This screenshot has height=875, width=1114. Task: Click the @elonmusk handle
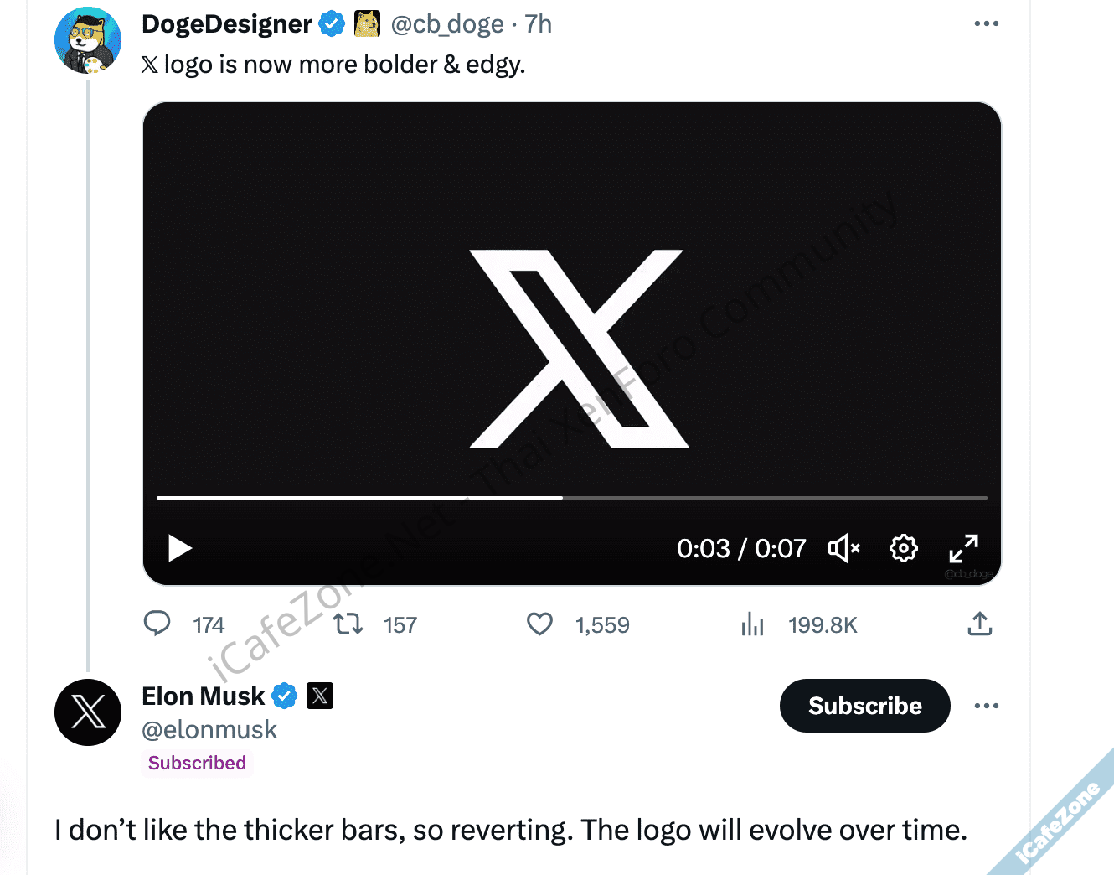pos(209,730)
